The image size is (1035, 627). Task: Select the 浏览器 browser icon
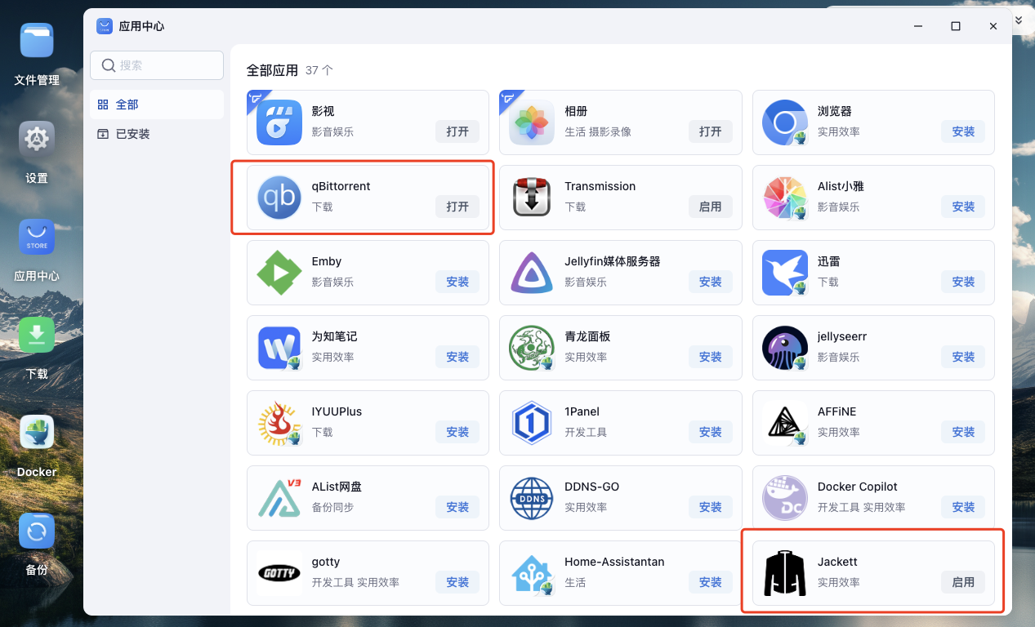pyautogui.click(x=785, y=122)
